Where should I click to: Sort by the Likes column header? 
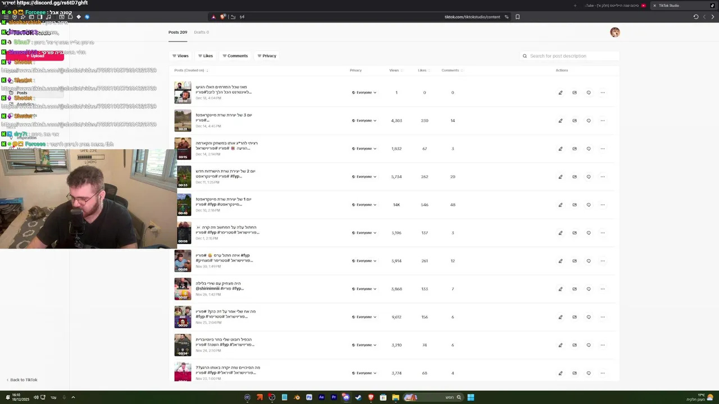tap(423, 71)
